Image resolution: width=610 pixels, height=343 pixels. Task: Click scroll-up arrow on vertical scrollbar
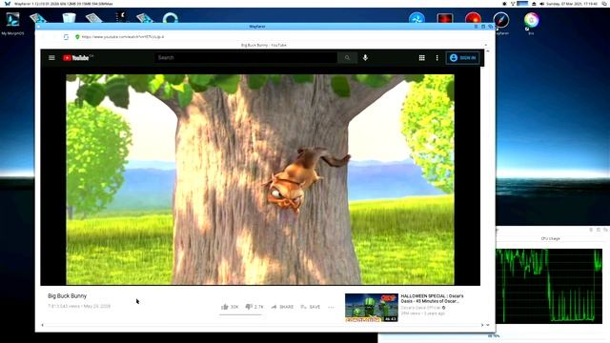click(x=487, y=50)
